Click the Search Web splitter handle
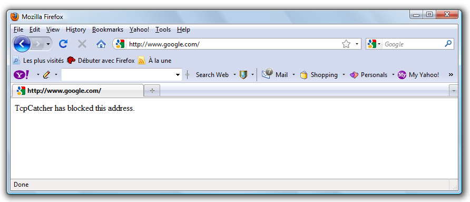 (x=188, y=75)
